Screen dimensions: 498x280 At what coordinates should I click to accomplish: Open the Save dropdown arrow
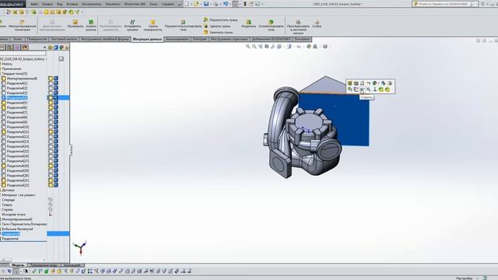point(211,4)
